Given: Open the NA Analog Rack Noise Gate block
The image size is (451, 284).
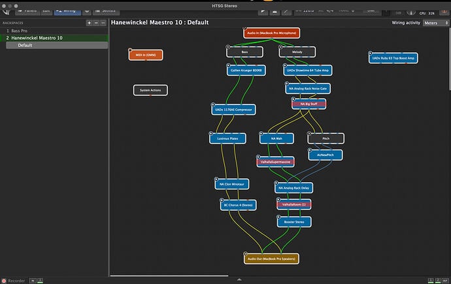Looking at the screenshot, I should click(308, 88).
